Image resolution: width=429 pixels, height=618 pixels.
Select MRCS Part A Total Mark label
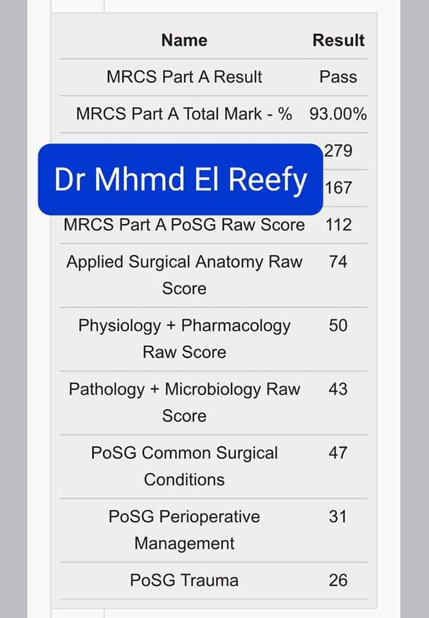pos(184,114)
